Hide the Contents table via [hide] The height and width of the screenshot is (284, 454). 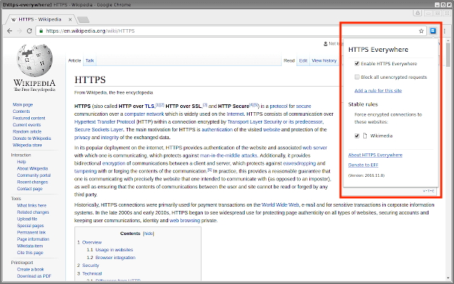click(x=148, y=233)
